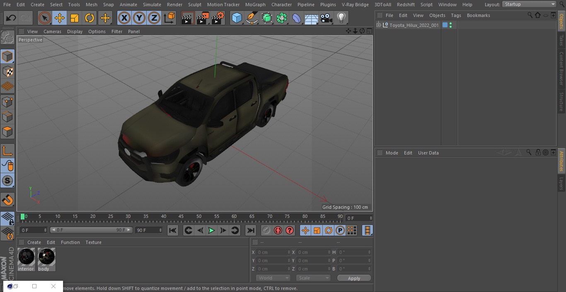Enable Edges mode
The image size is (566, 292).
coord(7,116)
